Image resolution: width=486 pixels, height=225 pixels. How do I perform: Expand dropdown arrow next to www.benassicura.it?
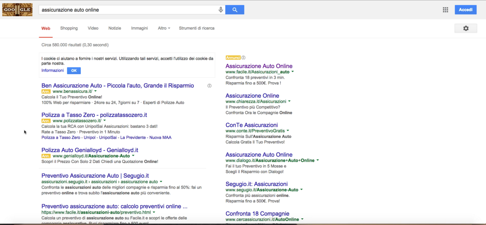96,92
